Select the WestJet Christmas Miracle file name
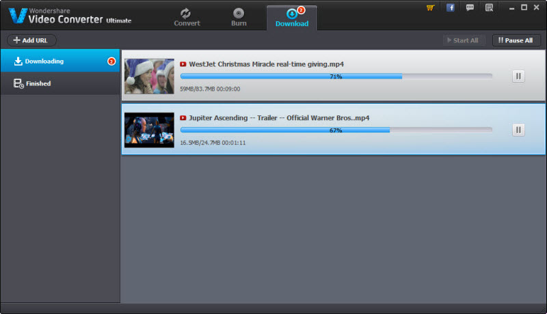Screen dimensions: 547x314 [266, 64]
